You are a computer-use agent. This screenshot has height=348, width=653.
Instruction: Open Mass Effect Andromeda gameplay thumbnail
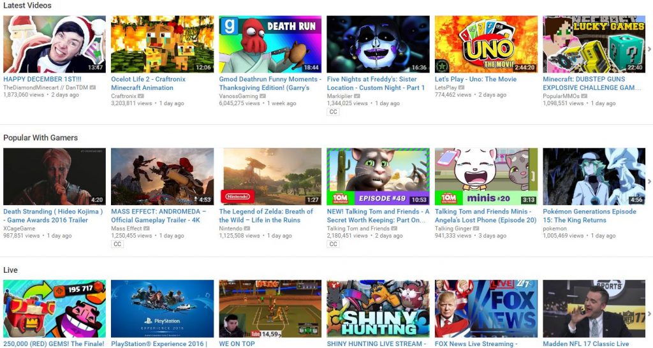pyautogui.click(x=163, y=177)
